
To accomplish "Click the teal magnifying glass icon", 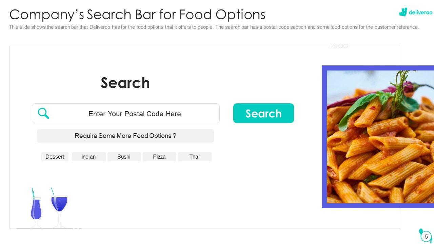I will pos(44,113).
